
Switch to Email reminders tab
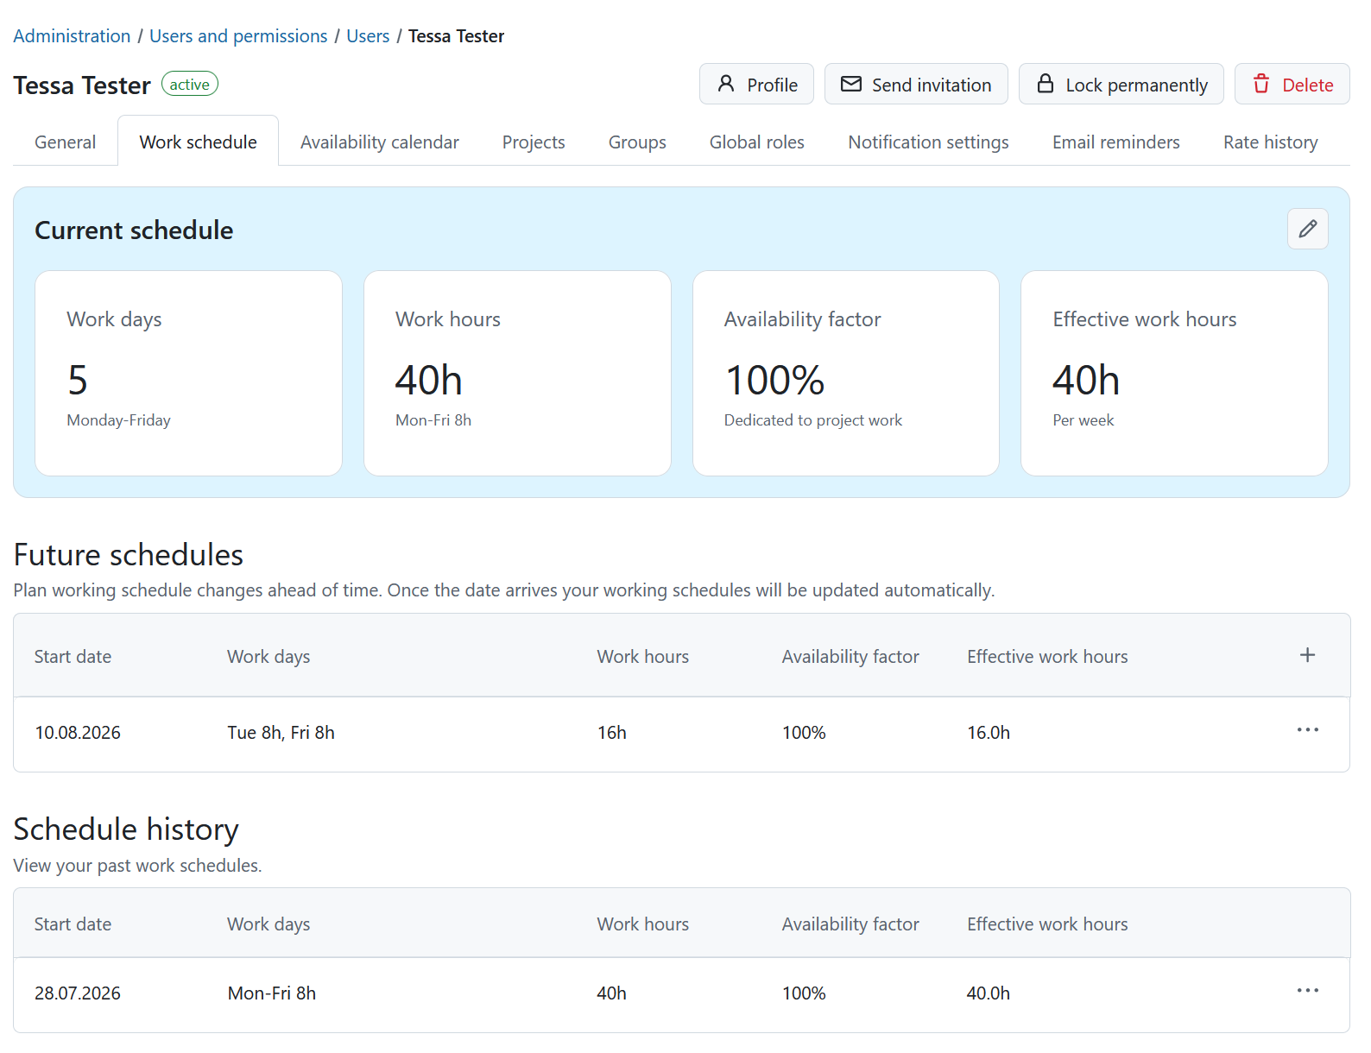point(1115,142)
